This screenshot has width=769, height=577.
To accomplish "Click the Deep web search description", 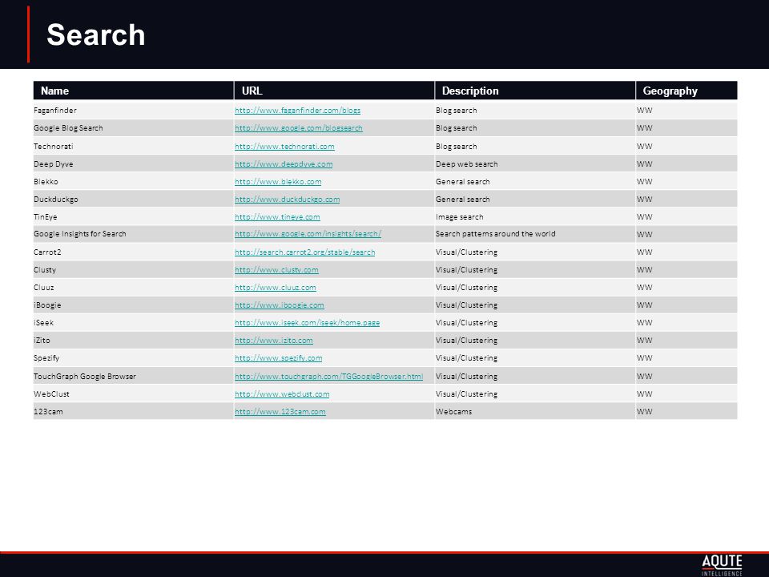I will point(466,163).
